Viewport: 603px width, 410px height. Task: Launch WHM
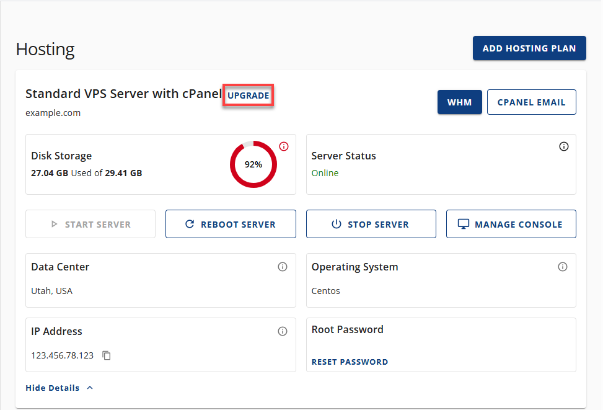[459, 102]
